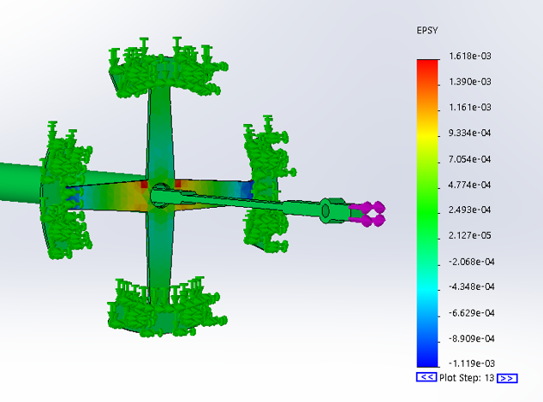Click the red high-strain spot at model center

coord(145,185)
